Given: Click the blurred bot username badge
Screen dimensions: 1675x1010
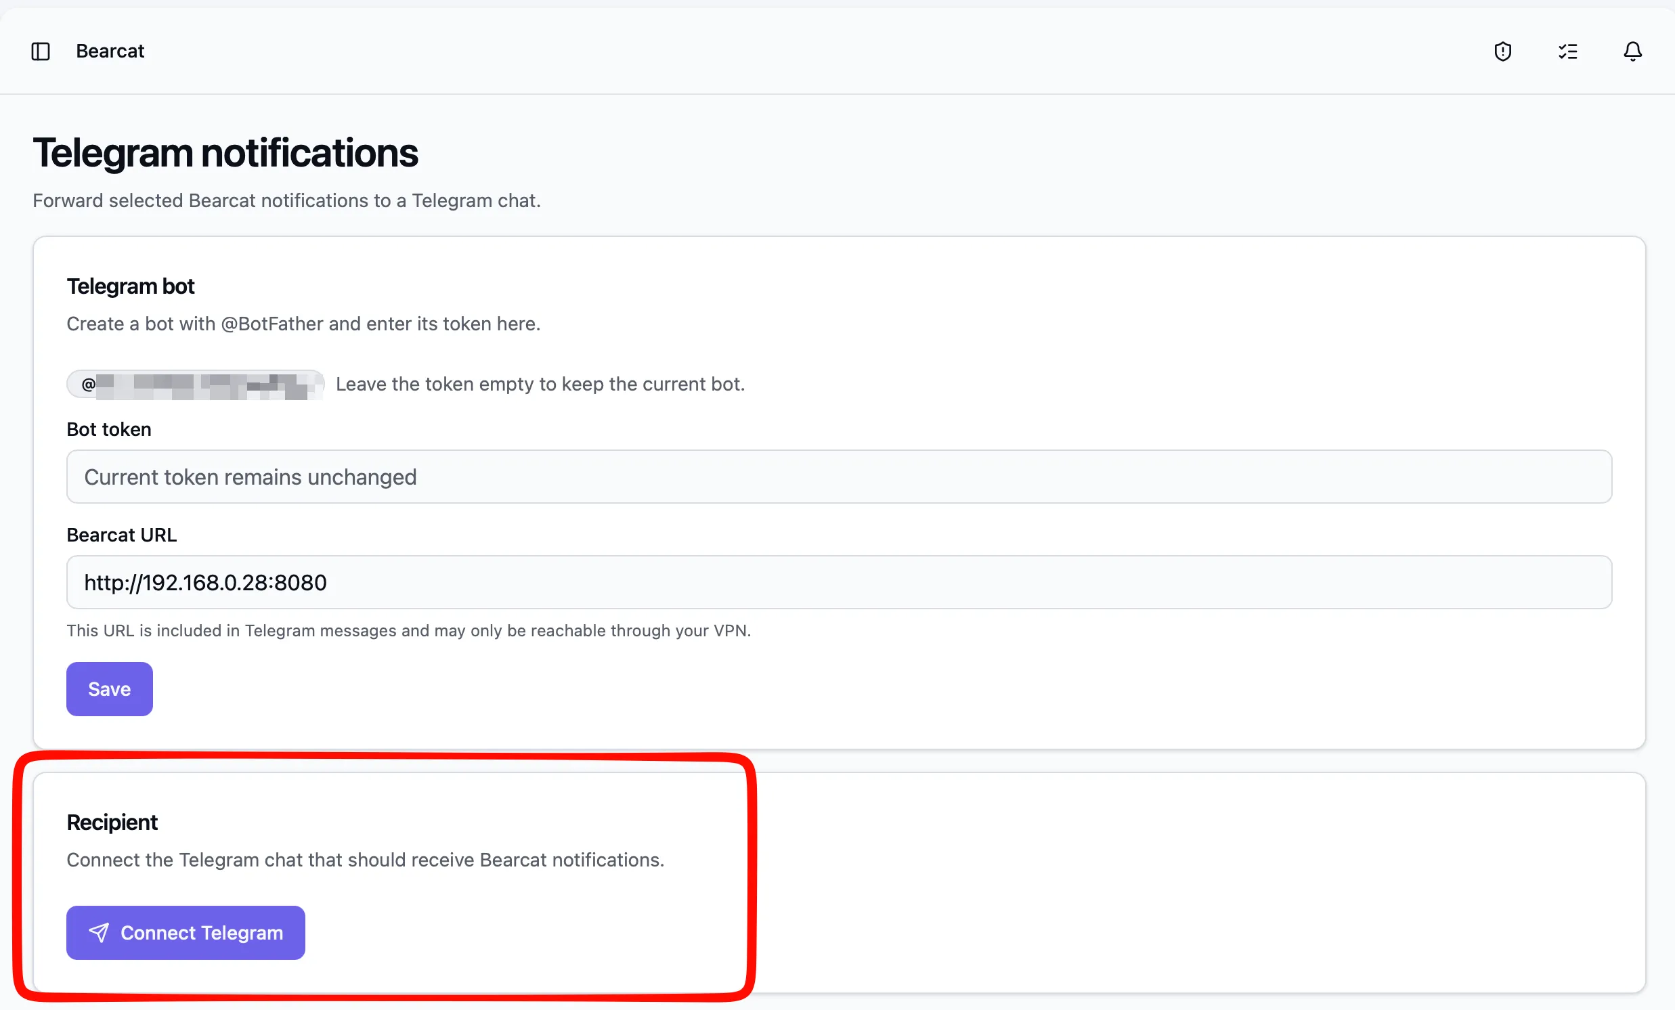Looking at the screenshot, I should click(x=196, y=385).
